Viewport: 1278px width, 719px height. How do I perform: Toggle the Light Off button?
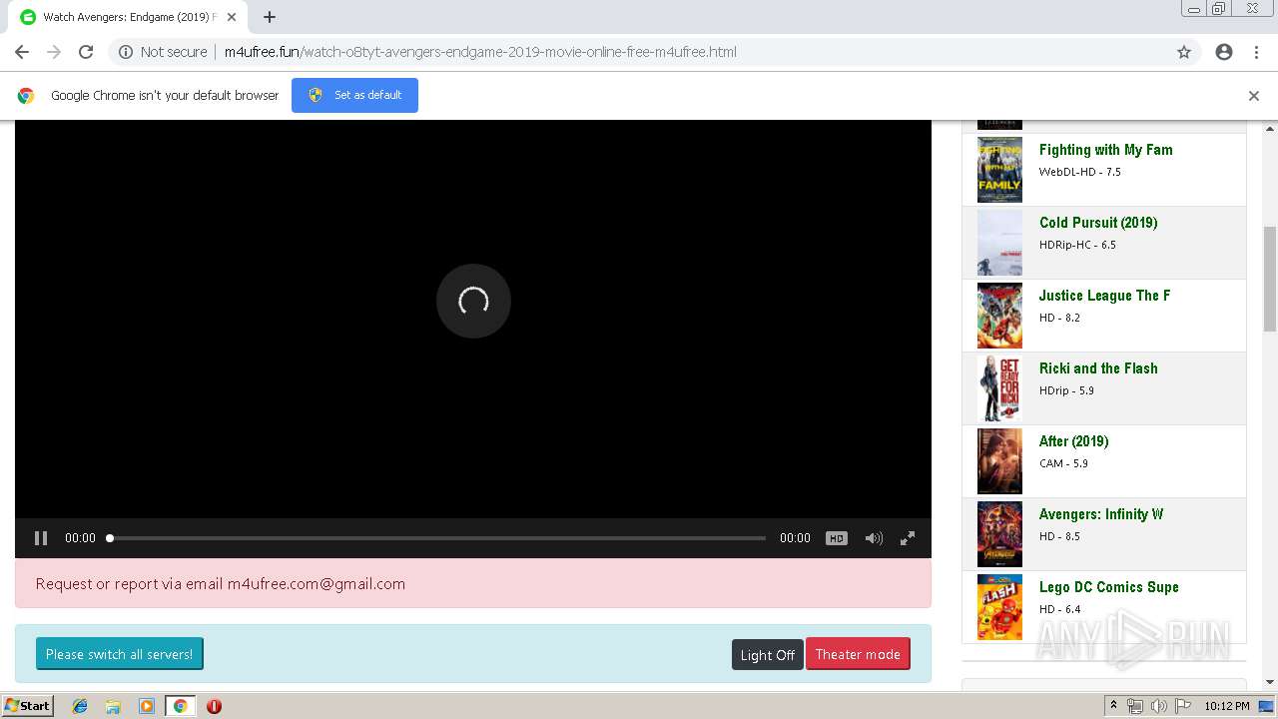[x=768, y=655]
